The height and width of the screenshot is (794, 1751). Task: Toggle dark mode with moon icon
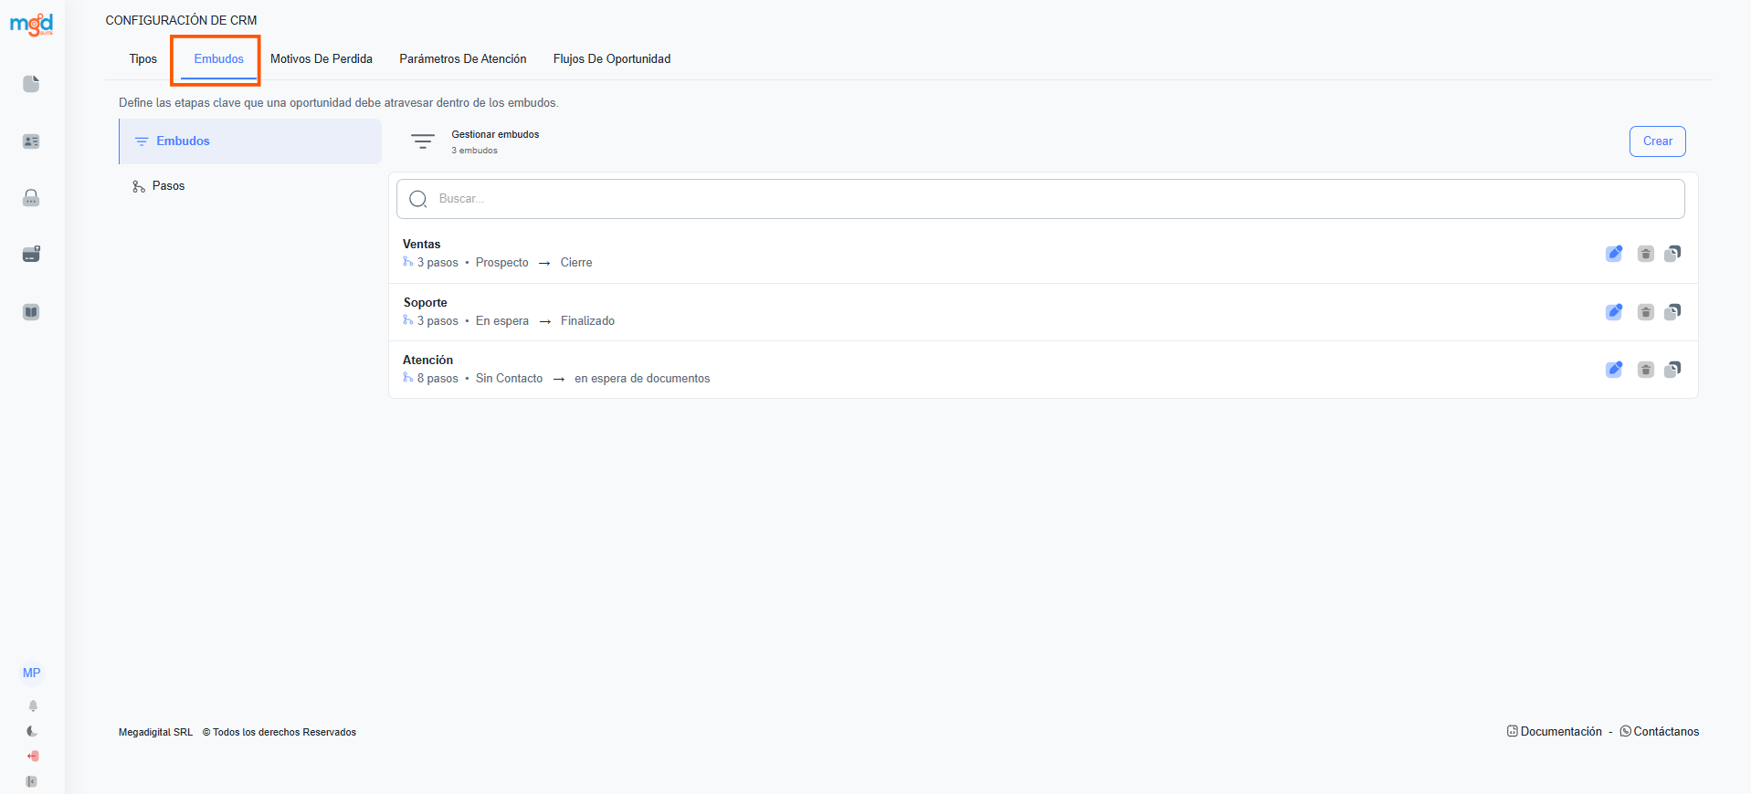(x=33, y=731)
